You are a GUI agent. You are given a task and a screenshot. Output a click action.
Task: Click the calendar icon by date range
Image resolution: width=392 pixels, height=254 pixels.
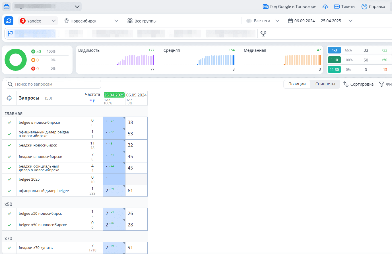(x=290, y=21)
